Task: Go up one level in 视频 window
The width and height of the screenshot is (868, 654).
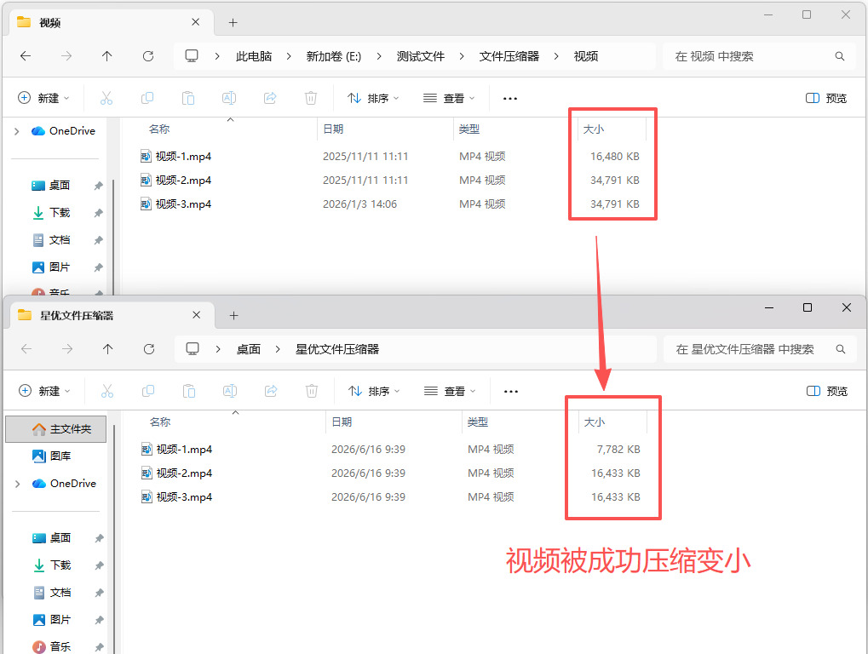Action: (x=106, y=56)
